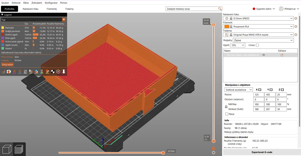Click Přihlásit se login link
301x156 pixels.
(290, 9)
